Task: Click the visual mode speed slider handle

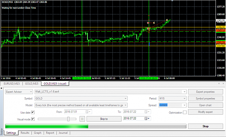Action: (x=68, y=119)
